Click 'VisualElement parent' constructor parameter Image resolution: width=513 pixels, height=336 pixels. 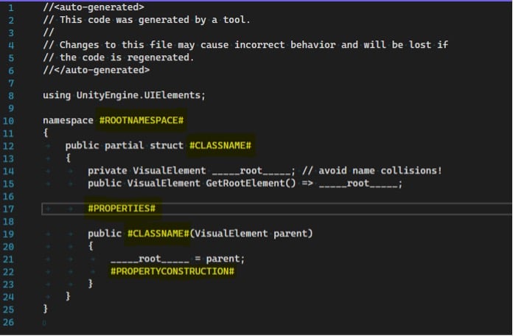coord(251,234)
